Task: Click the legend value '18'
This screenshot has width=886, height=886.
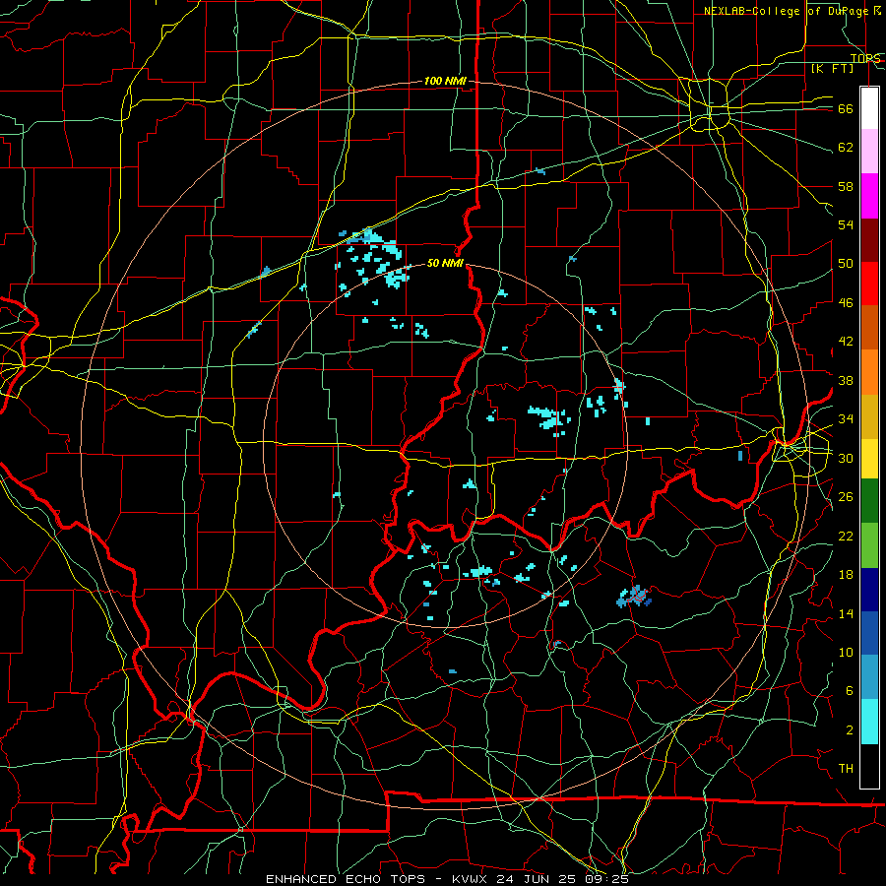Action: (x=846, y=575)
